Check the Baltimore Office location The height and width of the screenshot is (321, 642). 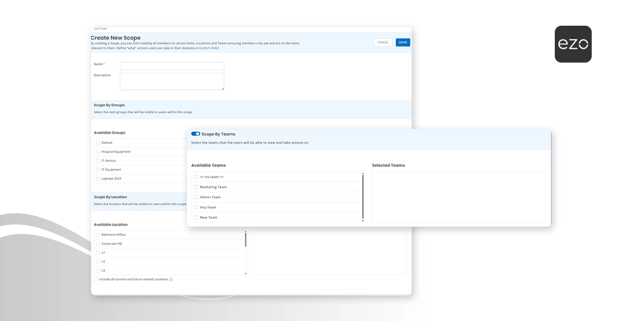pyautogui.click(x=98, y=234)
